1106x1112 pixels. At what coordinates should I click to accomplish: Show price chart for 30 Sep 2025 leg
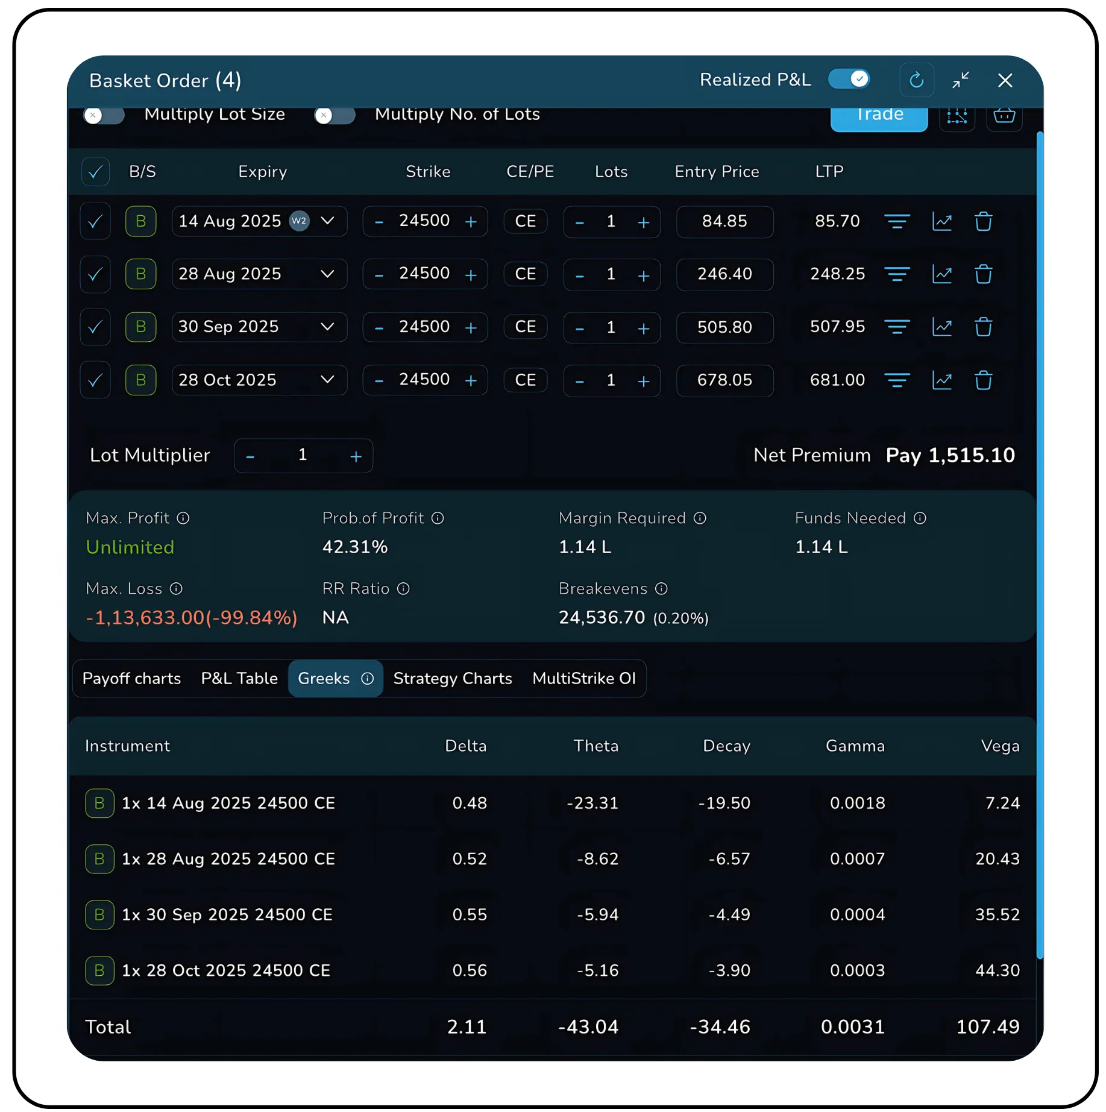click(x=942, y=327)
